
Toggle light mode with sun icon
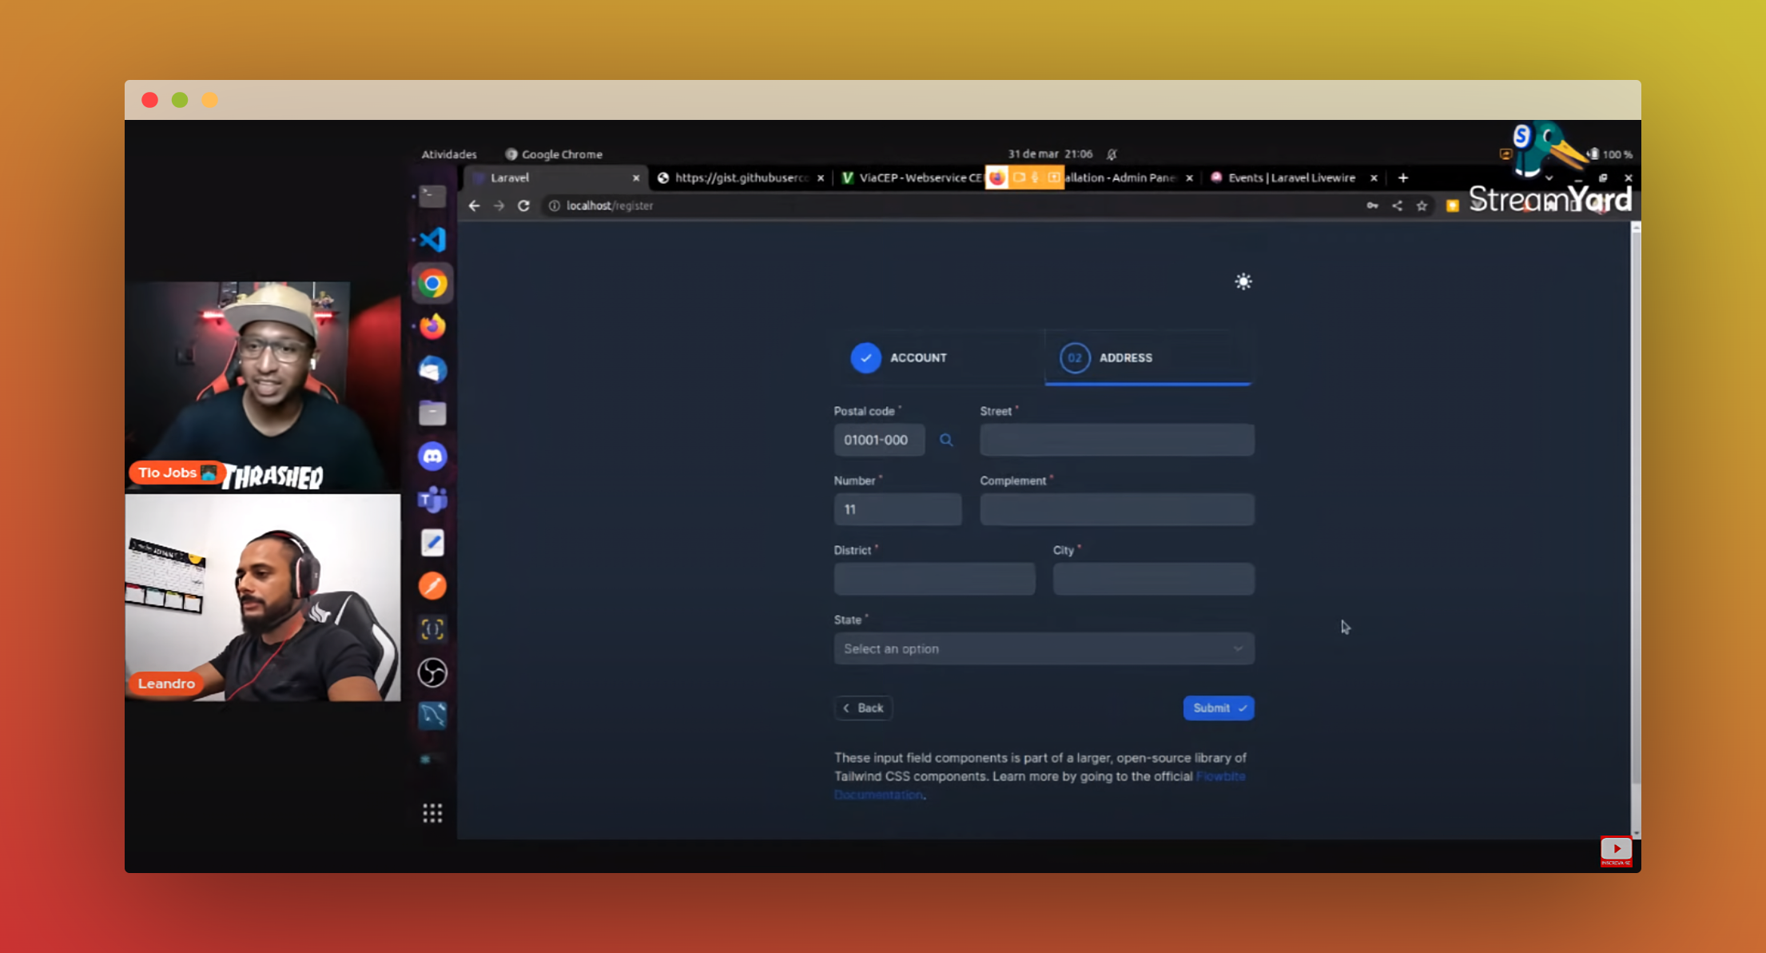click(x=1243, y=281)
